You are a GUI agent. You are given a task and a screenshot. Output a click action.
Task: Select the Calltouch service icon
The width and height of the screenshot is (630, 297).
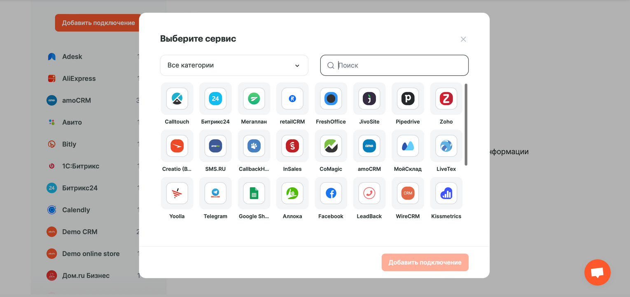[x=177, y=99]
